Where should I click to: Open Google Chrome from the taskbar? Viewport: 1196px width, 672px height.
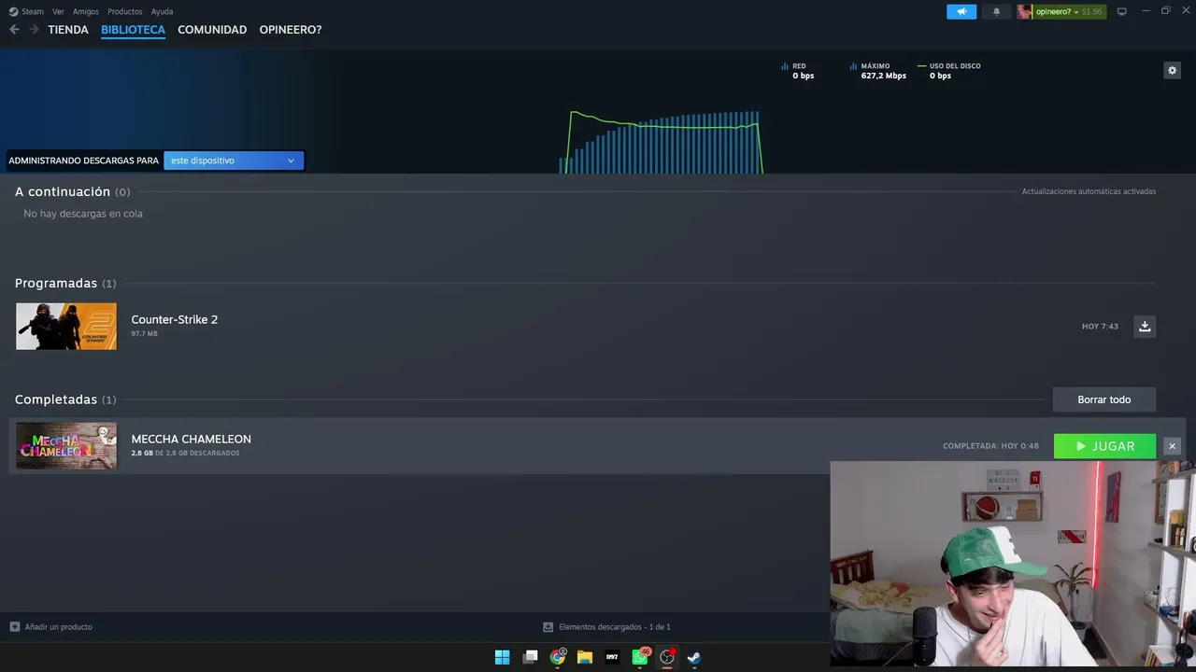coord(558,657)
